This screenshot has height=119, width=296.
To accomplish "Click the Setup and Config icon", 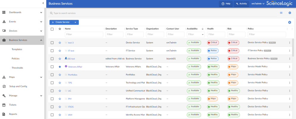I will tap(4, 86).
